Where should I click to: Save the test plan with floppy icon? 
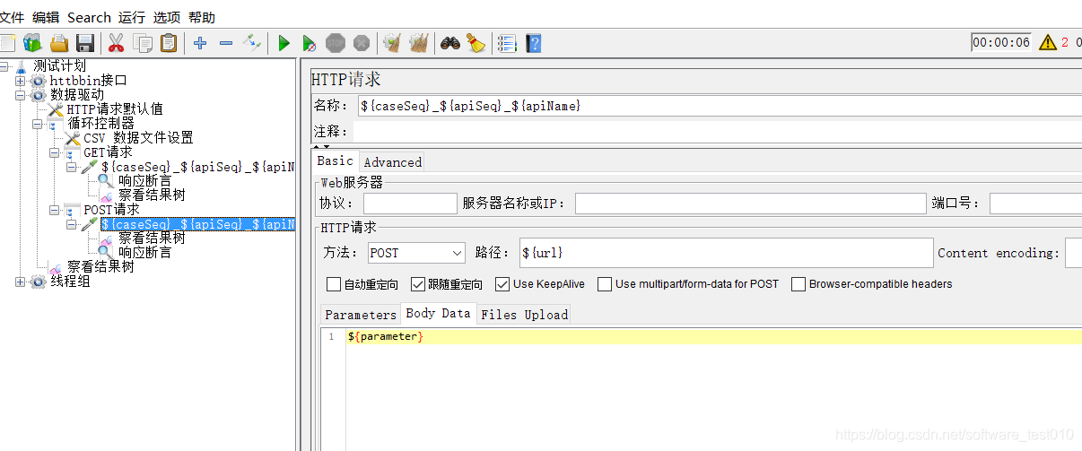85,42
